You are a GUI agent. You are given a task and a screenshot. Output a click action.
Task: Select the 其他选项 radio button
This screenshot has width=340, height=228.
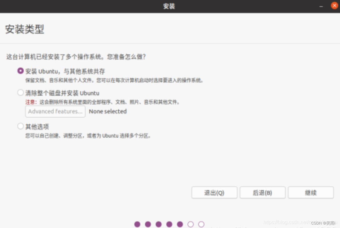click(20, 126)
